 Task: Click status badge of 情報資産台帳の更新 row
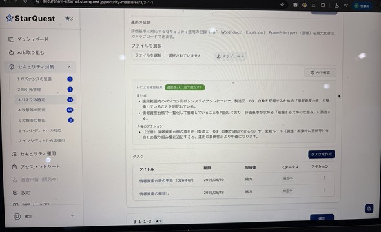click(288, 179)
